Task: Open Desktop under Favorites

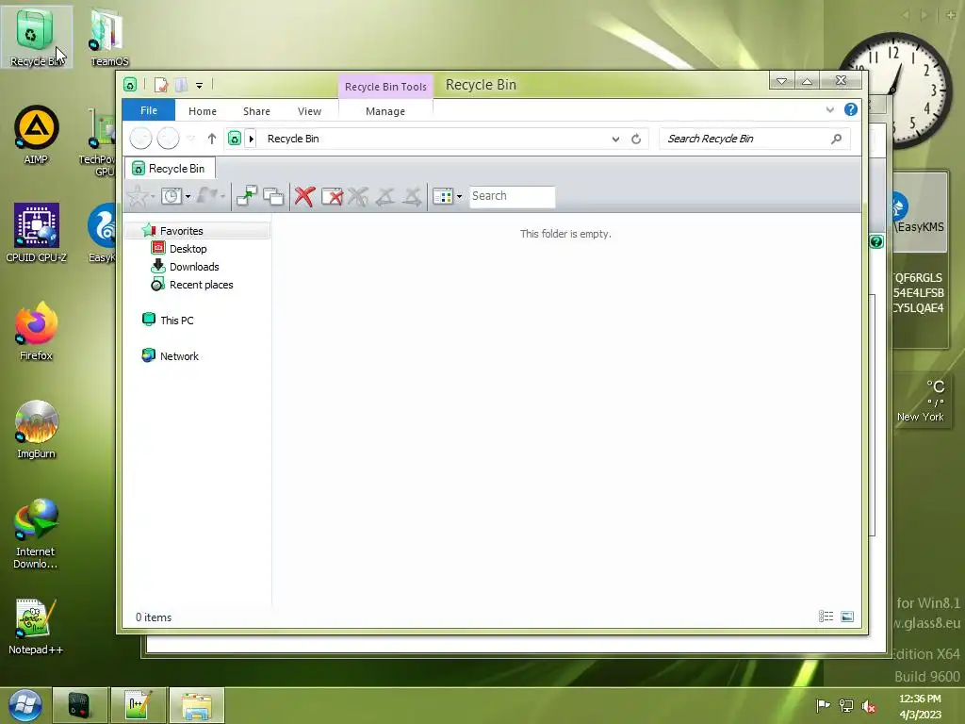Action: (x=188, y=249)
